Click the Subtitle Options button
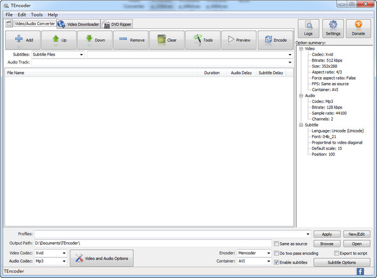Screen dimensions: 377x278 [x=341, y=262]
